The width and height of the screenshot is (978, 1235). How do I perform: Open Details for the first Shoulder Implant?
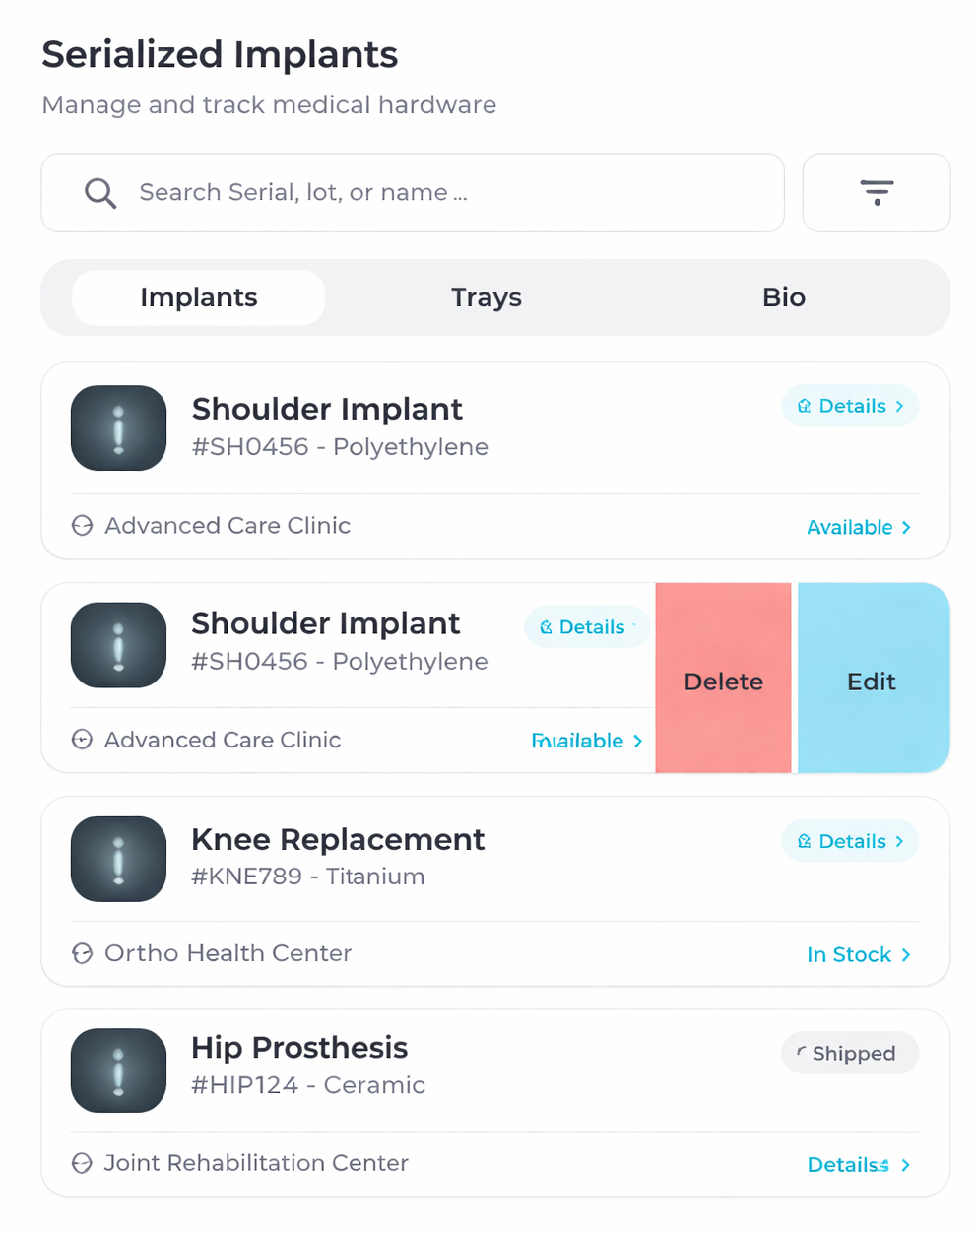click(850, 406)
